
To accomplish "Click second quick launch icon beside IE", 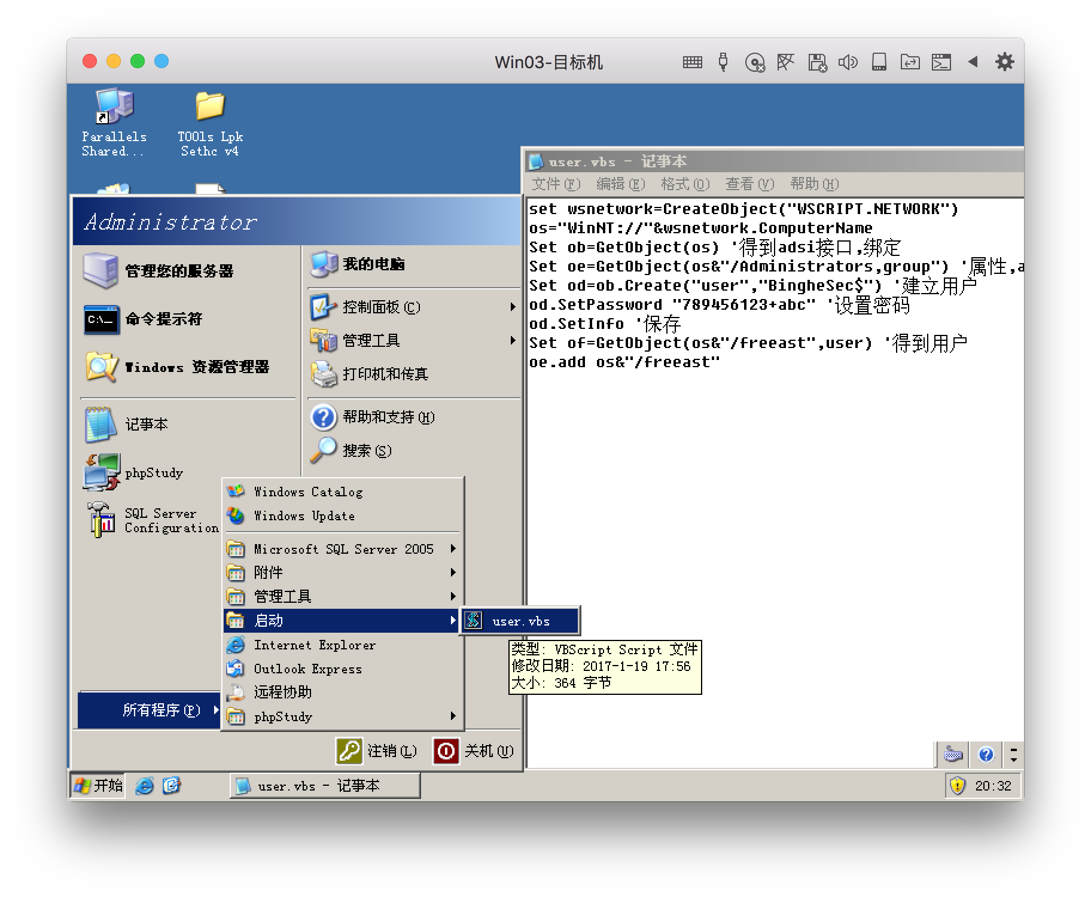I will 172,785.
